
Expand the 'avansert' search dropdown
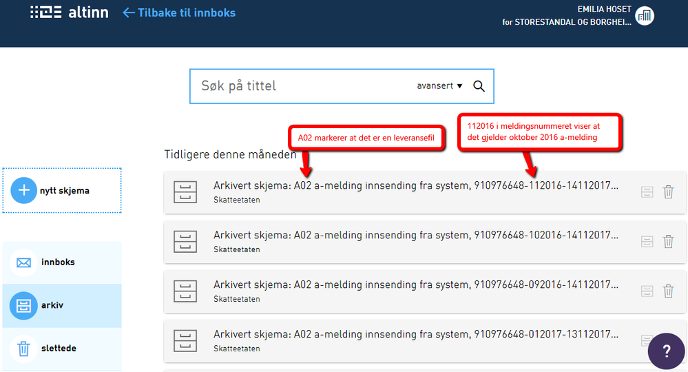(439, 86)
